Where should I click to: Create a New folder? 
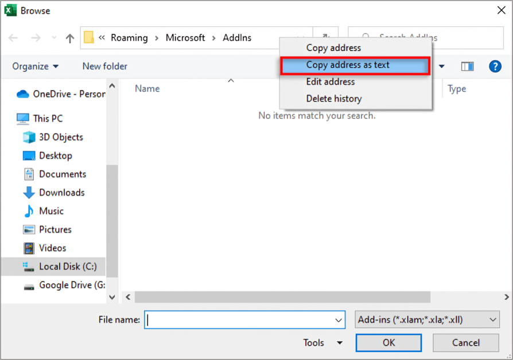(104, 66)
